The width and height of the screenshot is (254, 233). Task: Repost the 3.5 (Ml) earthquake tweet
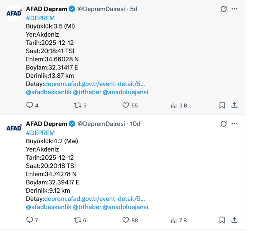click(x=77, y=105)
